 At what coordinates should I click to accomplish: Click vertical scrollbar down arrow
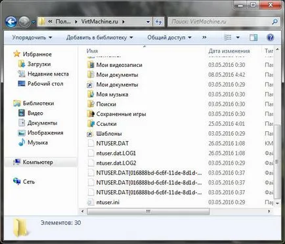click(277, 203)
